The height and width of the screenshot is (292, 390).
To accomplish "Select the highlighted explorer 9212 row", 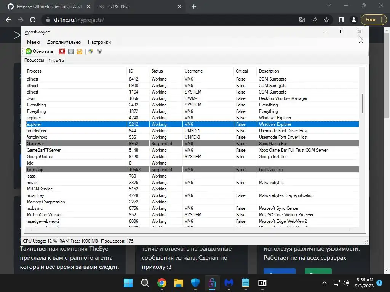I will pos(192,124).
